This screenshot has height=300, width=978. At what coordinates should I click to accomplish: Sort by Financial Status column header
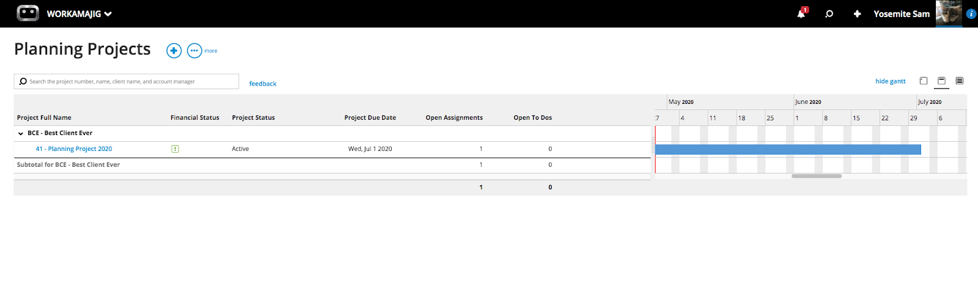(195, 117)
